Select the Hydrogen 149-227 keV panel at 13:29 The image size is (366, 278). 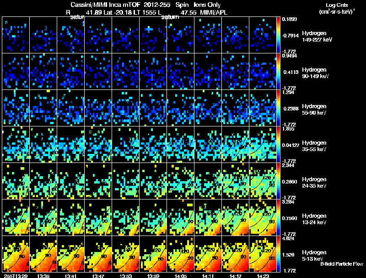(16, 35)
